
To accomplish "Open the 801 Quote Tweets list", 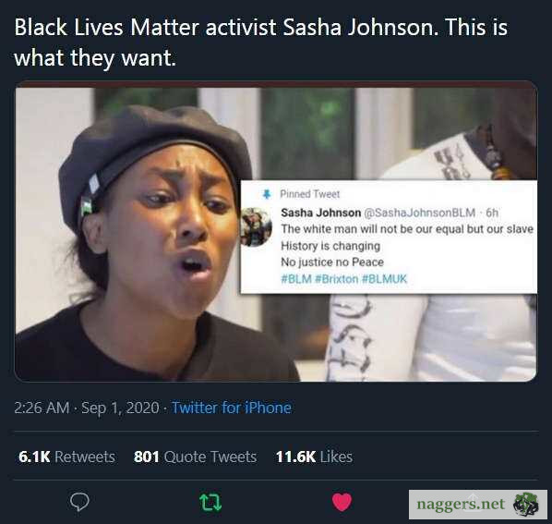I will click(x=195, y=457).
